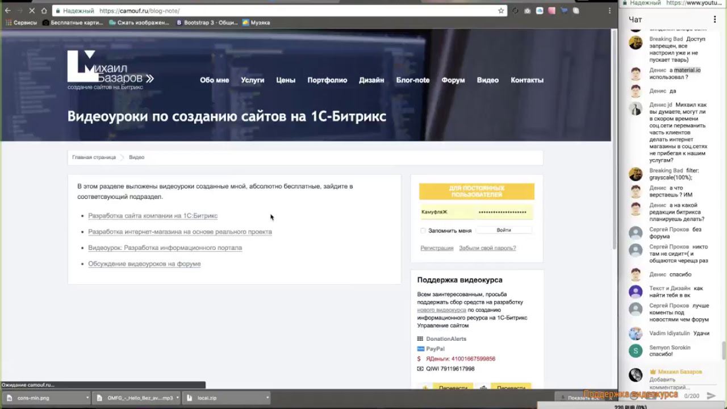Click the Показать все downloads button
Screen dimensions: 727x409
[x=579, y=398]
